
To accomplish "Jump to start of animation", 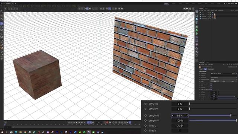I will pyautogui.click(x=69, y=122).
